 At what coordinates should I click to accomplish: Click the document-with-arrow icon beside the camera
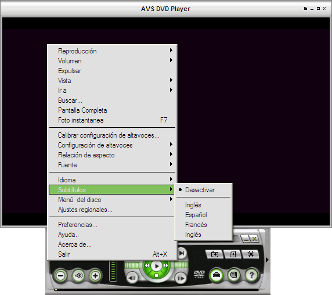(x=233, y=254)
